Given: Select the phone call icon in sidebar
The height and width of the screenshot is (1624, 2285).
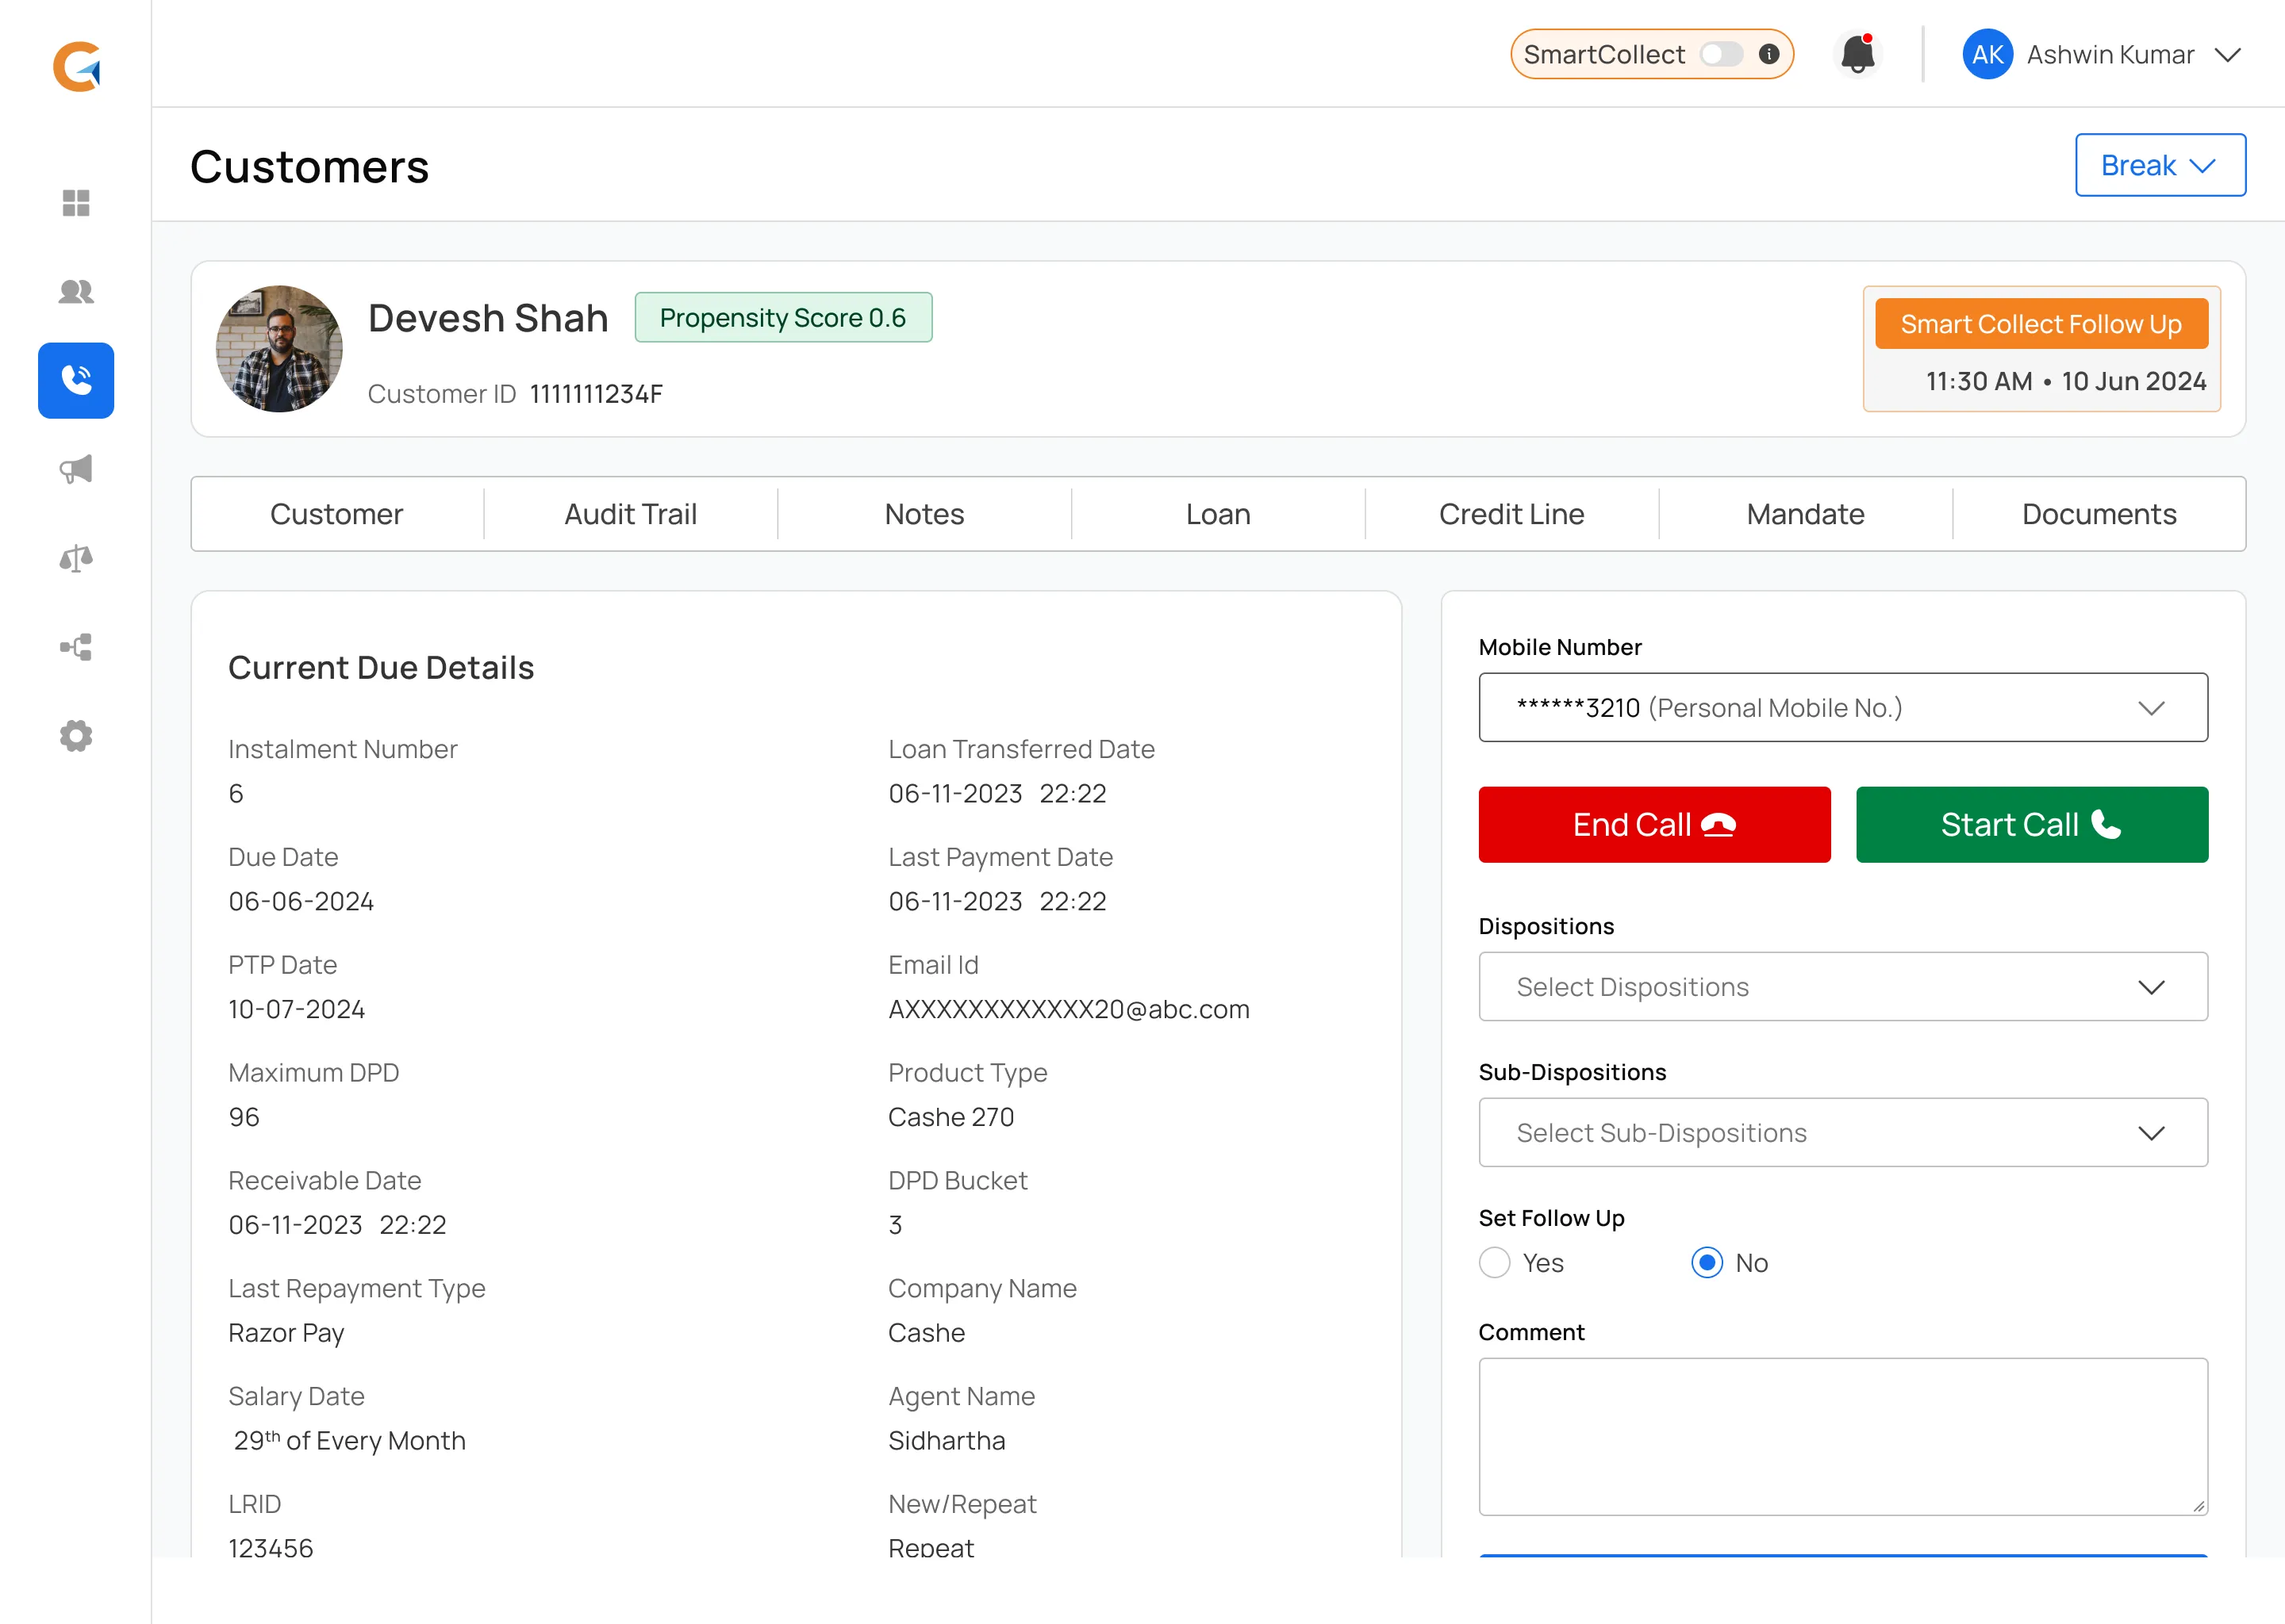Looking at the screenshot, I should coord(76,380).
